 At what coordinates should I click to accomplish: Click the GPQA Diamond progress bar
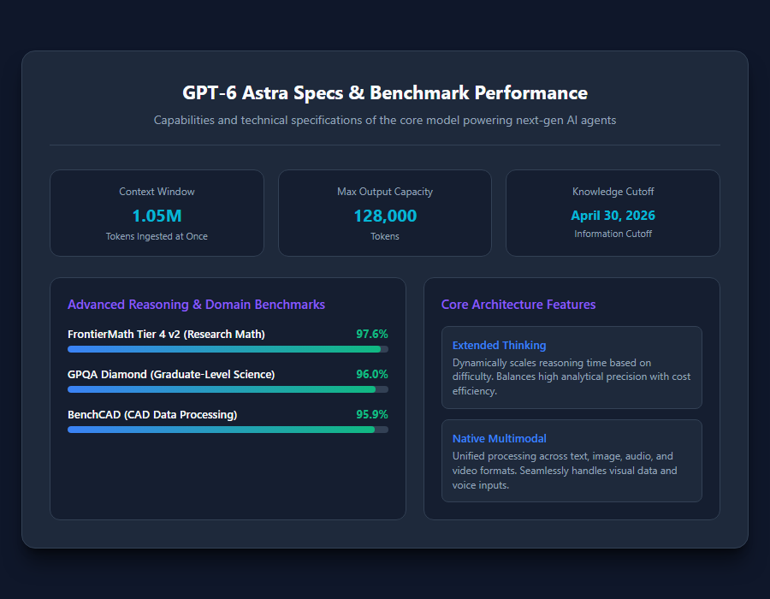coord(228,389)
